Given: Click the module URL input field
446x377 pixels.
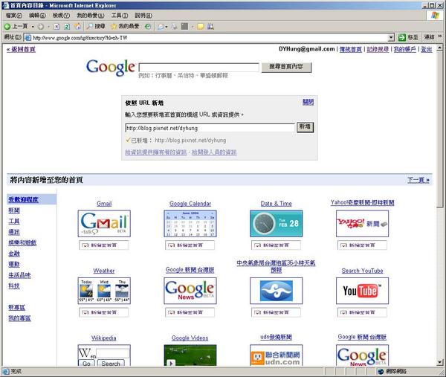Looking at the screenshot, I should 210,128.
